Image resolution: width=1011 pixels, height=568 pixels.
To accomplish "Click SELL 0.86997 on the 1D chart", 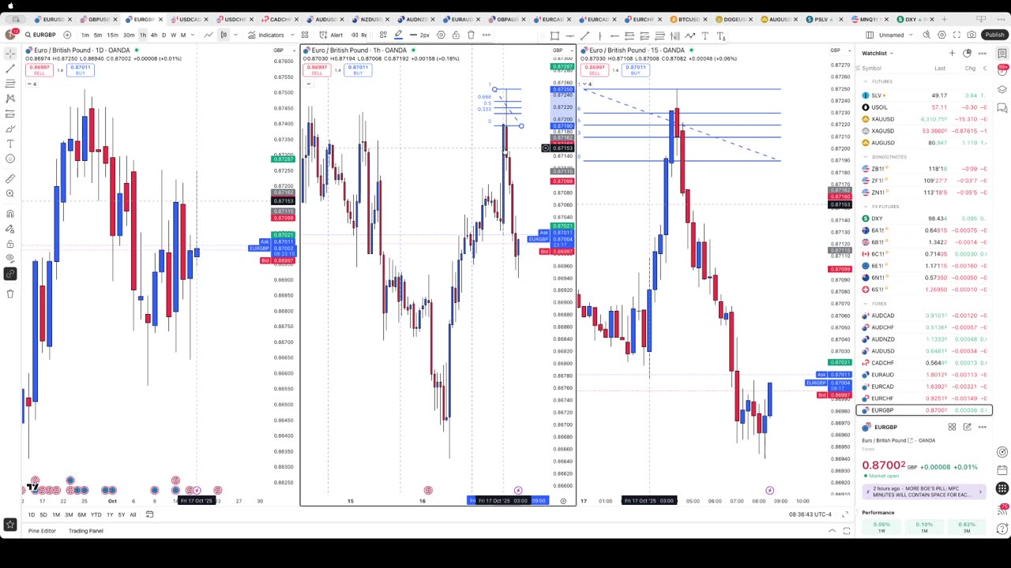I will click(39, 69).
